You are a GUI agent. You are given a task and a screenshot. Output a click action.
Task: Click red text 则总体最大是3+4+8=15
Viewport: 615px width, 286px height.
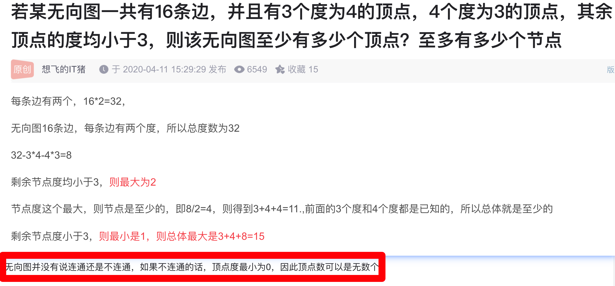pyautogui.click(x=210, y=236)
